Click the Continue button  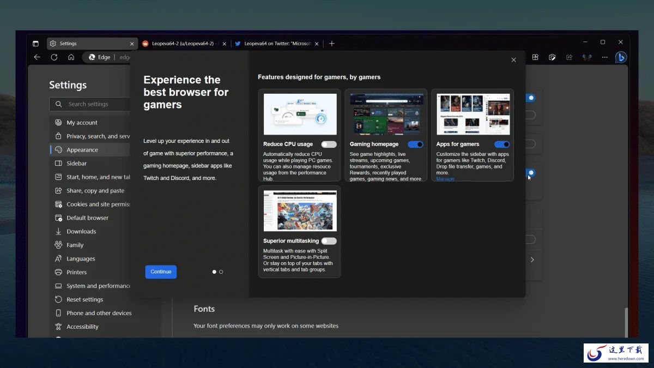[x=161, y=272]
